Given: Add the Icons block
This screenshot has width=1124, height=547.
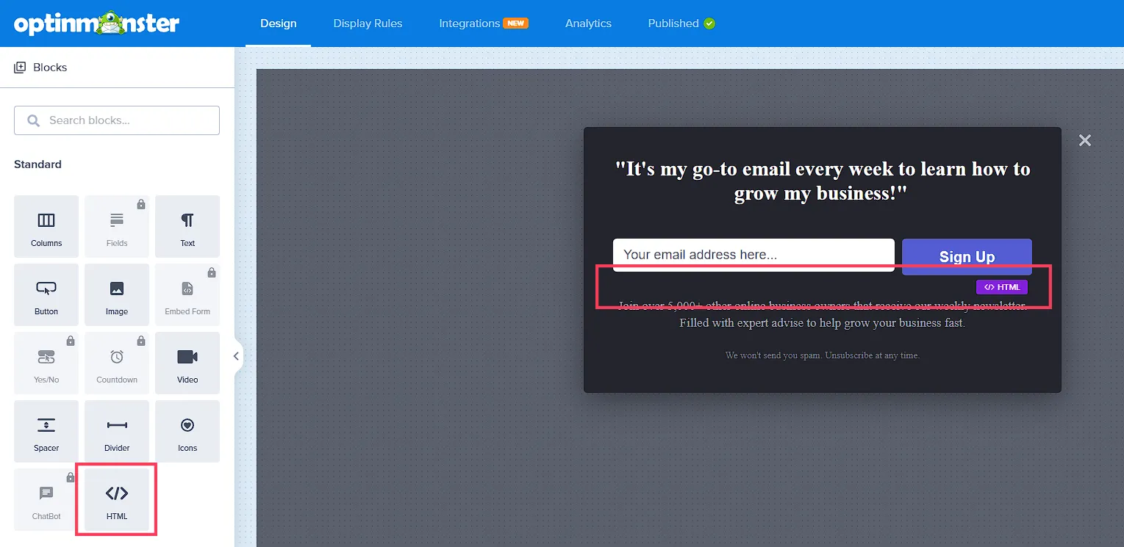Looking at the screenshot, I should (187, 431).
